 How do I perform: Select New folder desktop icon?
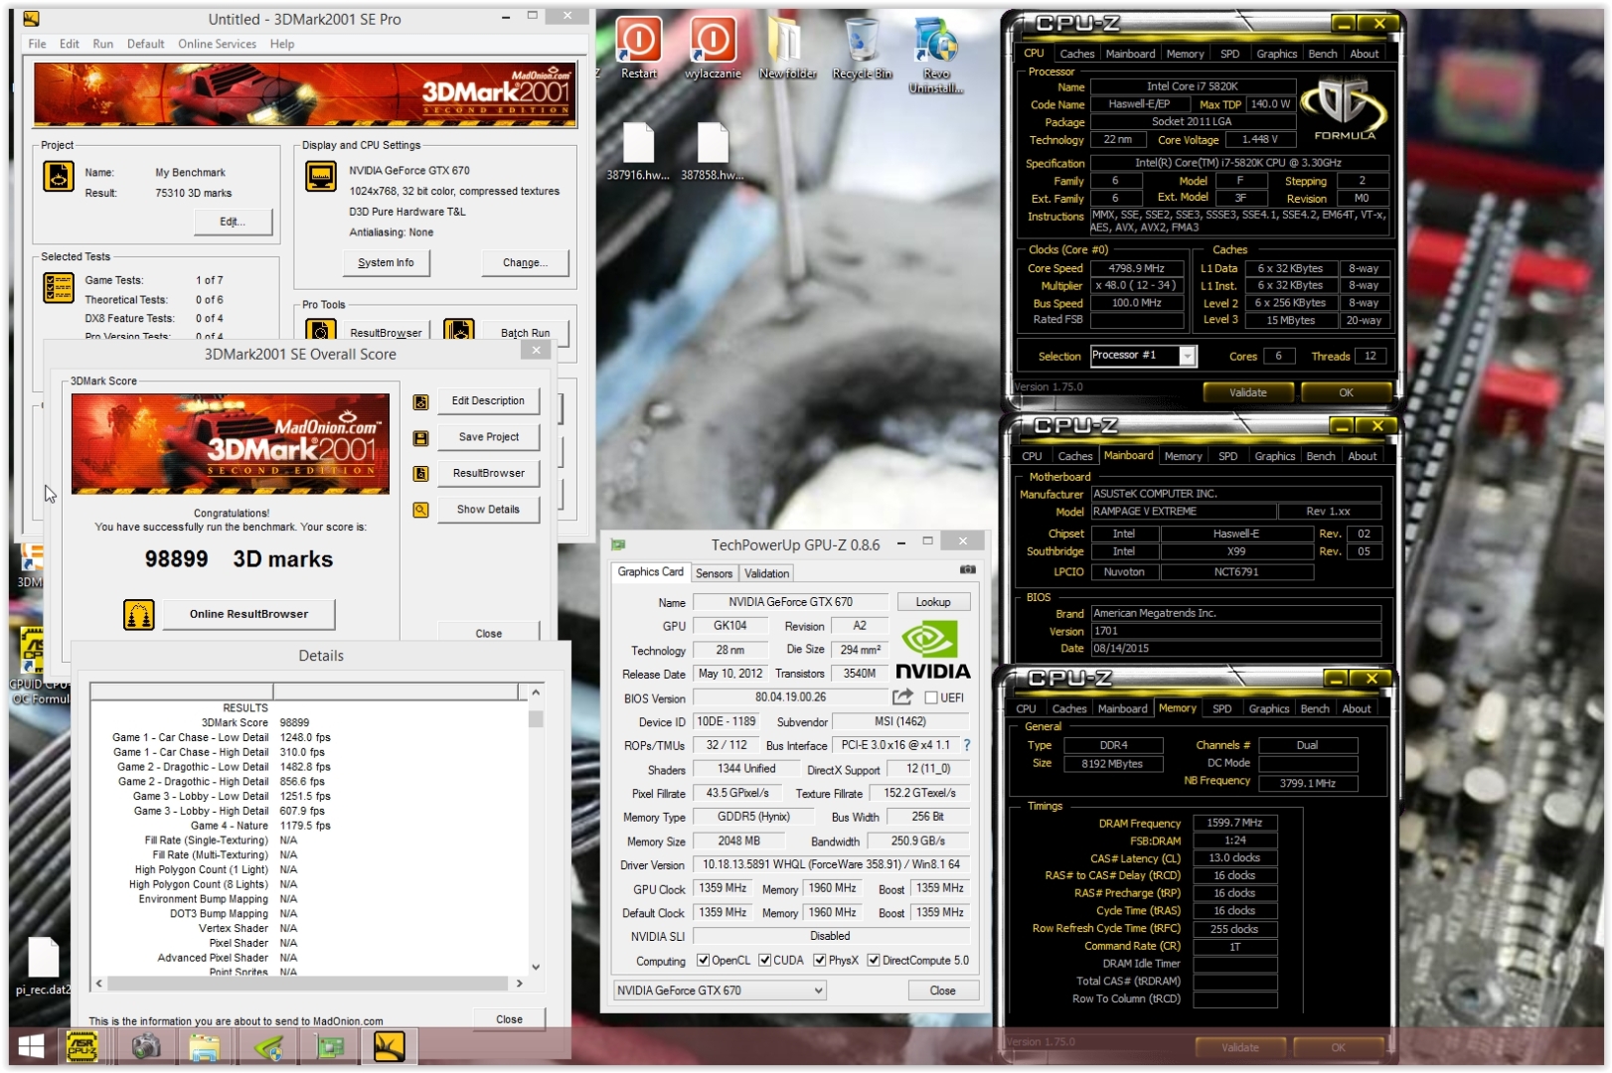point(787,48)
